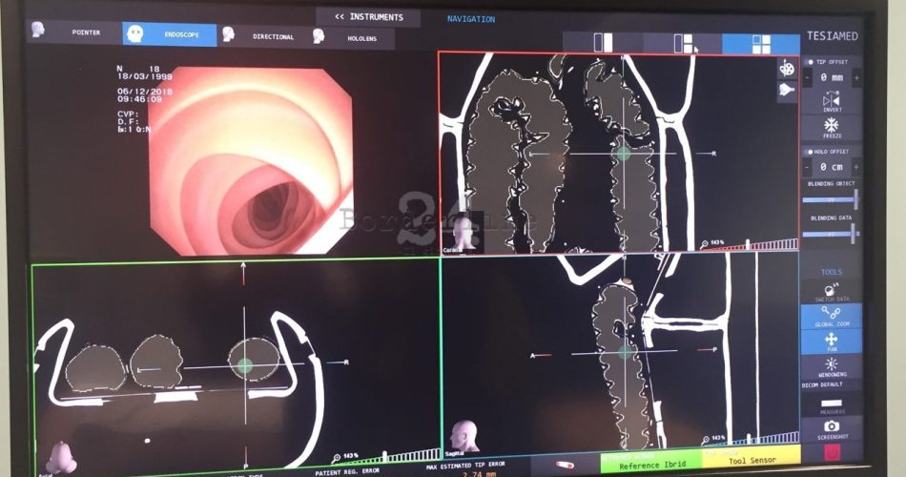Decrease holo offset with minus button
The height and width of the screenshot is (477, 906).
point(808,167)
